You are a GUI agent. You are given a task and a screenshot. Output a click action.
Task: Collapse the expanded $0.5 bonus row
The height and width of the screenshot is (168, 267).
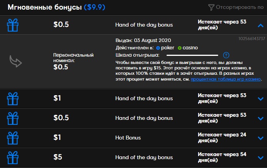coord(260,25)
